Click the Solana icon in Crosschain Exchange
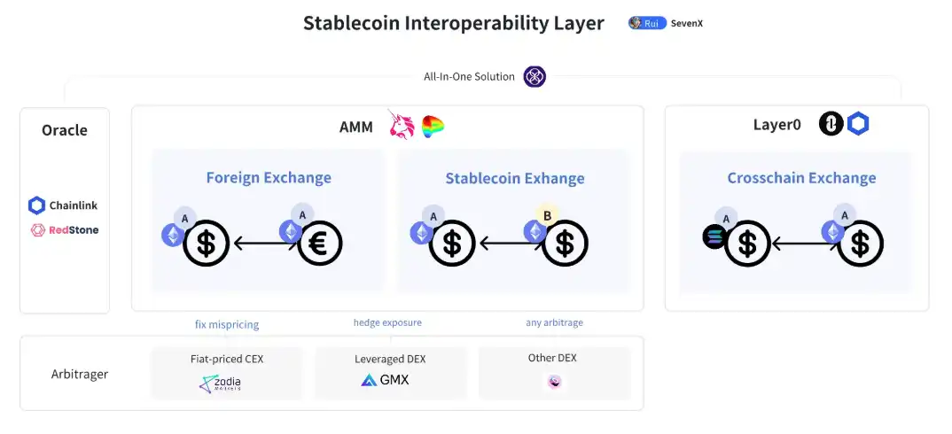This screenshot has height=434, width=952. pos(714,236)
